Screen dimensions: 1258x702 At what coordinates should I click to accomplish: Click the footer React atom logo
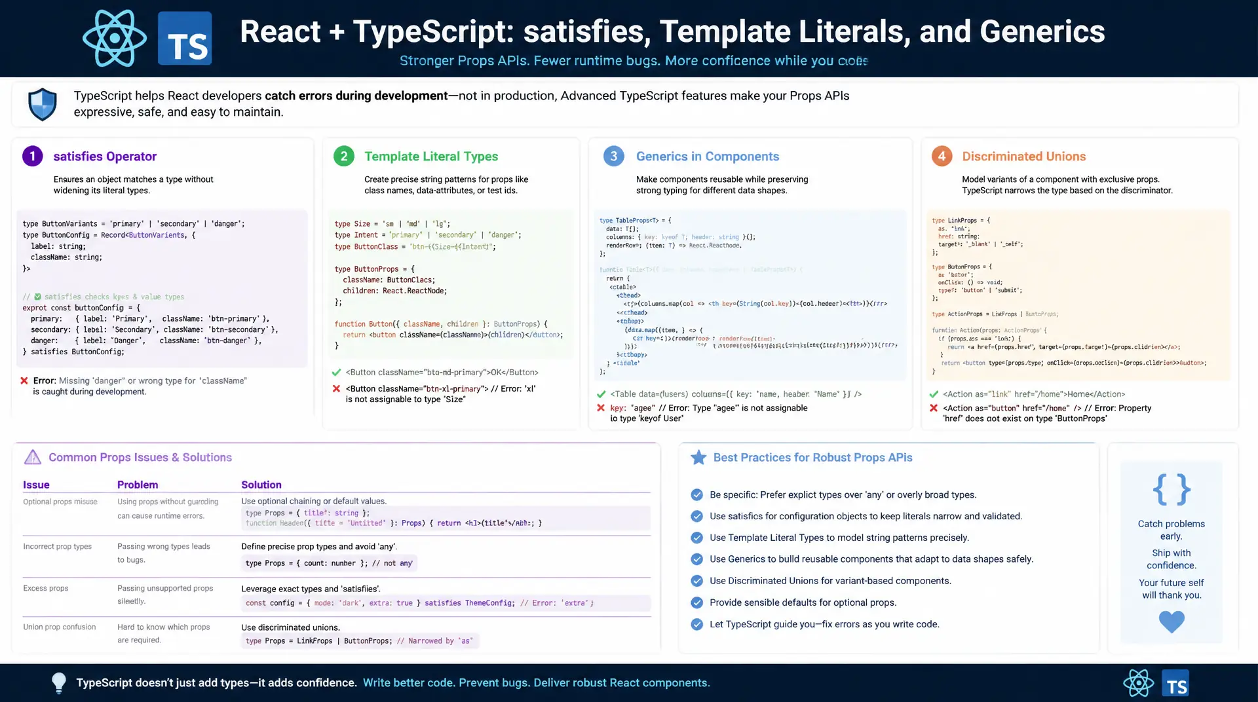[1139, 683]
